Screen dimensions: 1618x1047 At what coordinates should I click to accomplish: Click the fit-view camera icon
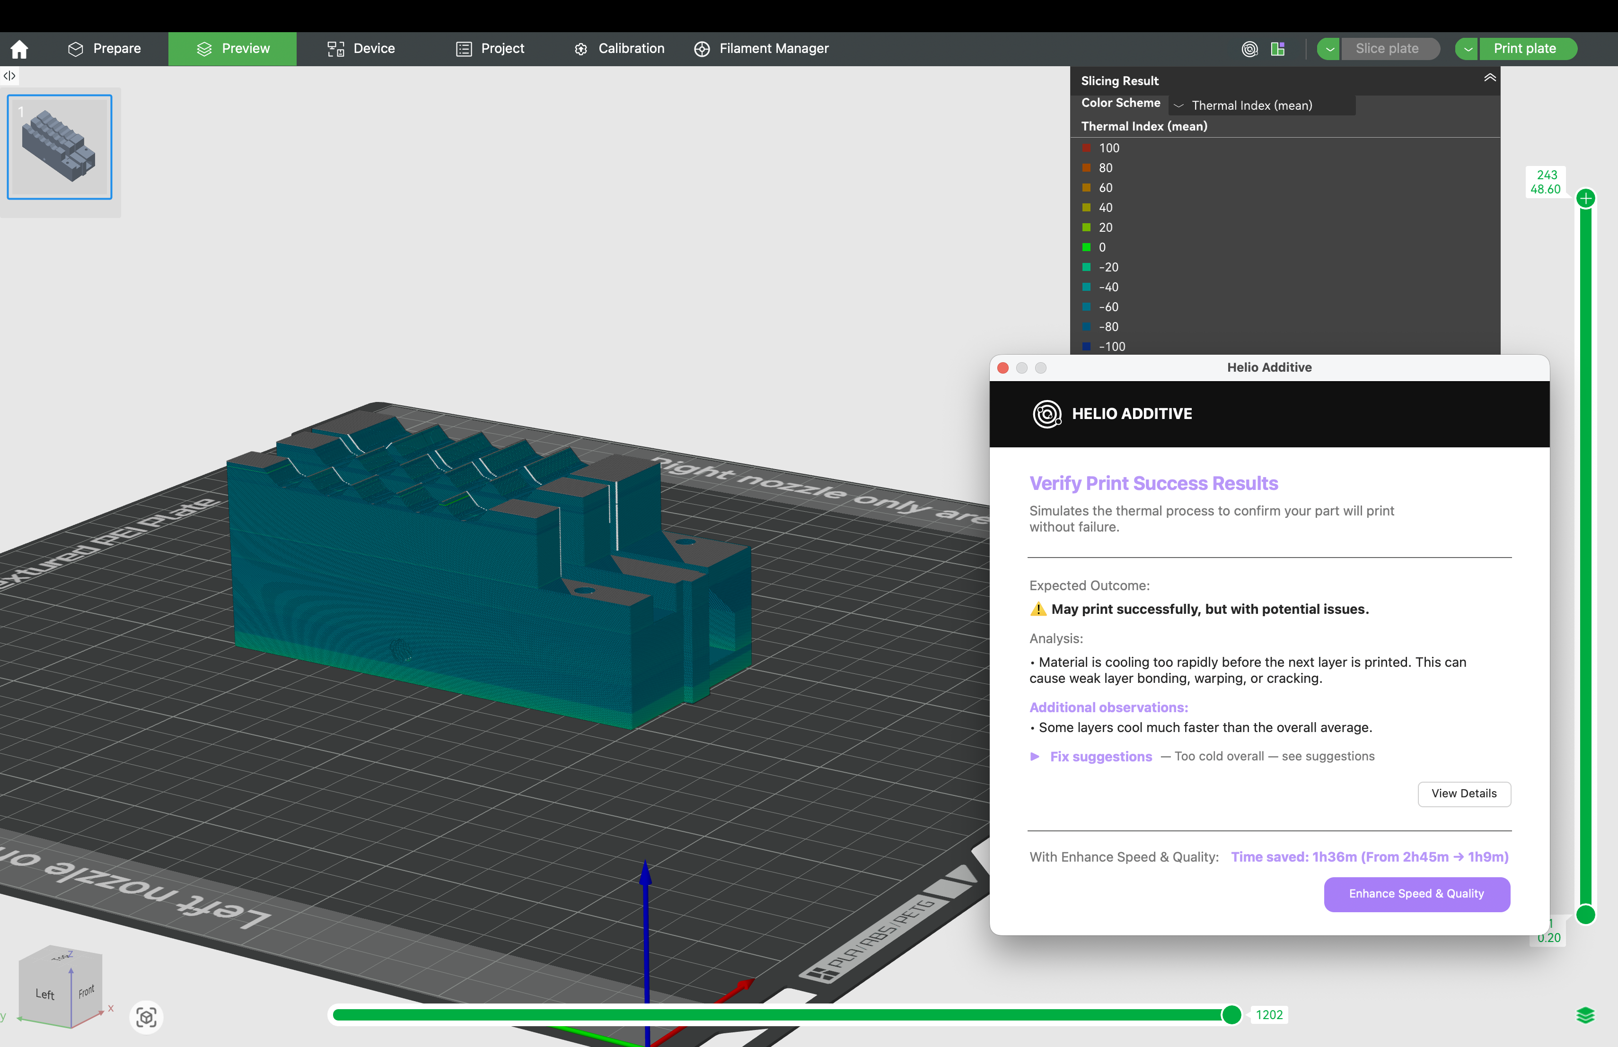pos(146,1017)
